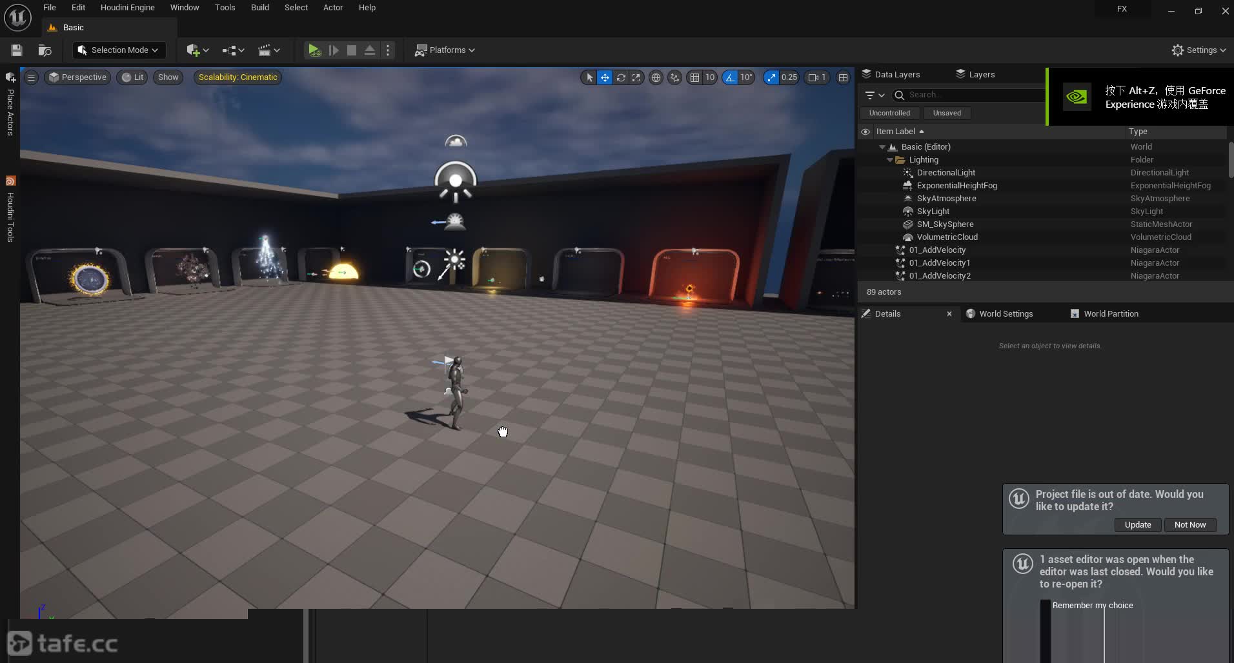The image size is (1234, 663).
Task: Open the Perspective view mode menu
Action: click(77, 77)
